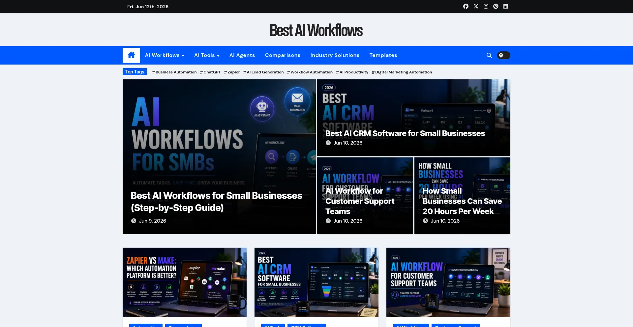Viewport: 633px width, 327px height.
Task: Expand the AI Workflows dropdown menu
Action: pos(165,55)
